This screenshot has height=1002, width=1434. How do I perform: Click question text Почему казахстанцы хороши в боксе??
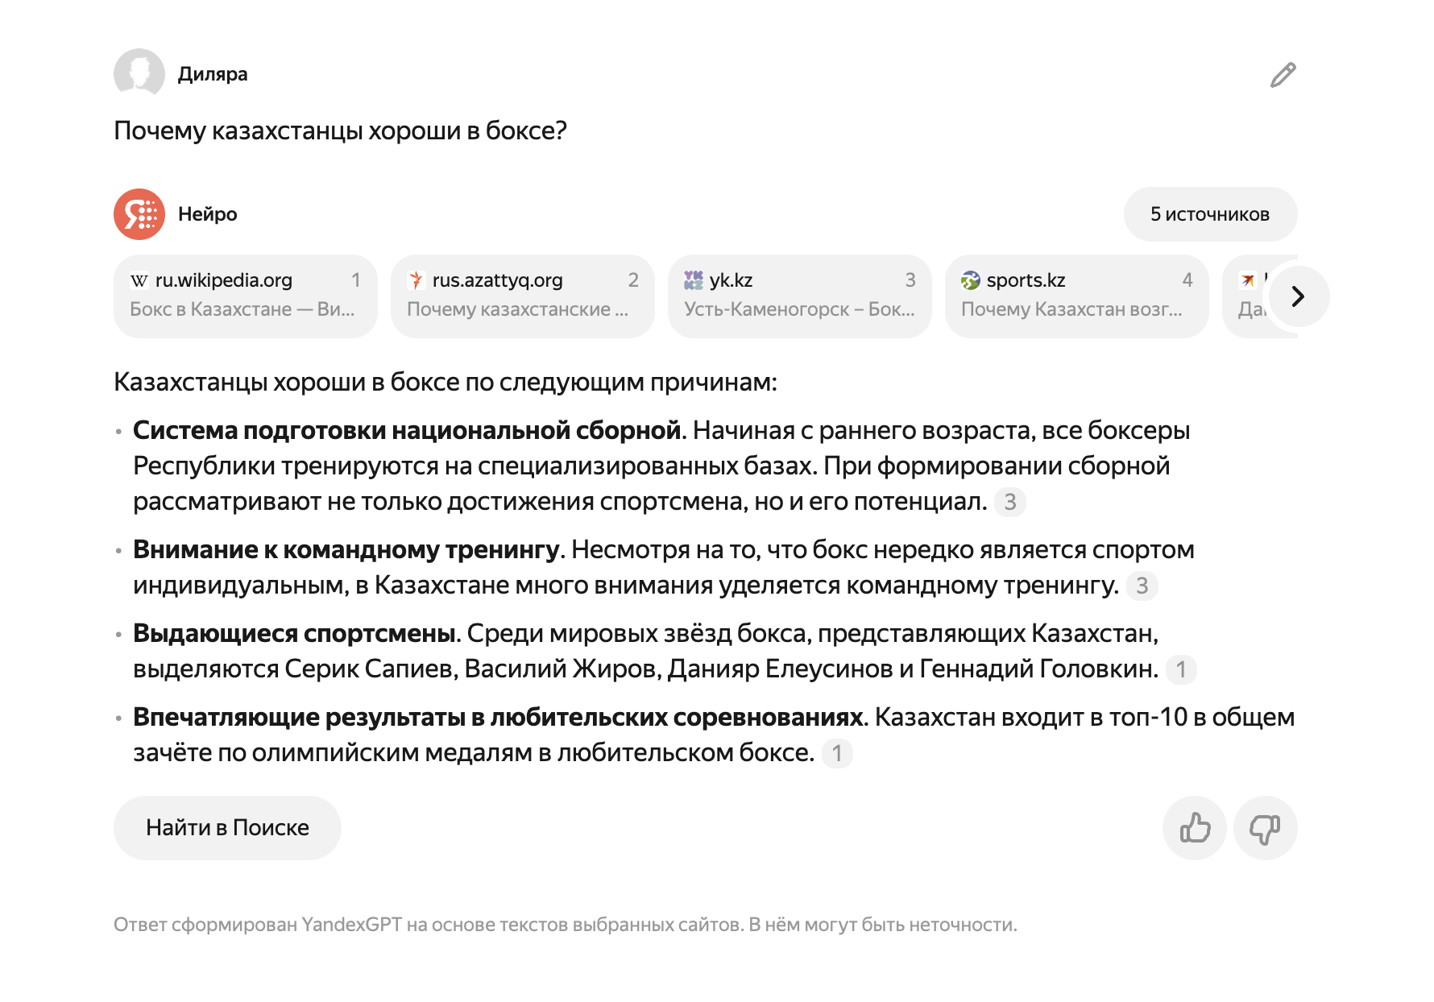(x=340, y=130)
